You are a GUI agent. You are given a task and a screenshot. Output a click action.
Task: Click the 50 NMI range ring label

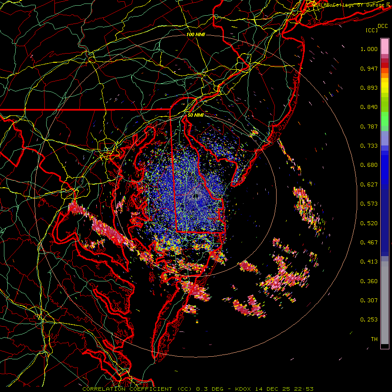pyautogui.click(x=196, y=115)
